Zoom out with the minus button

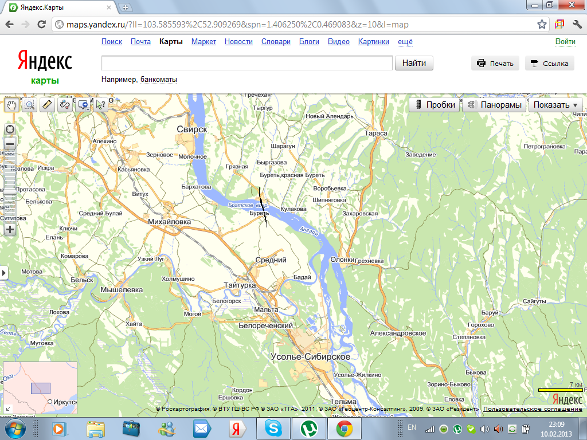click(10, 144)
